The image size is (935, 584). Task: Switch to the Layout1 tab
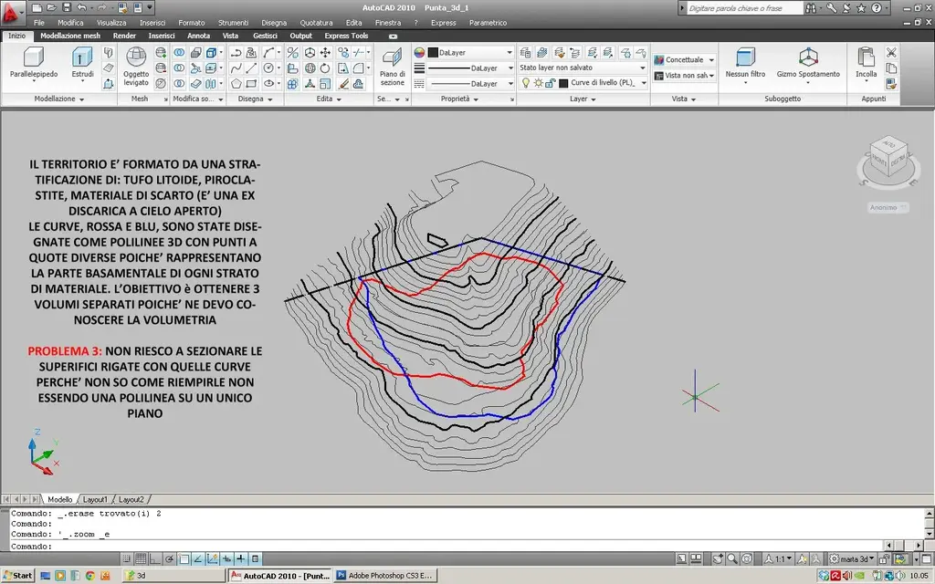[x=95, y=500]
